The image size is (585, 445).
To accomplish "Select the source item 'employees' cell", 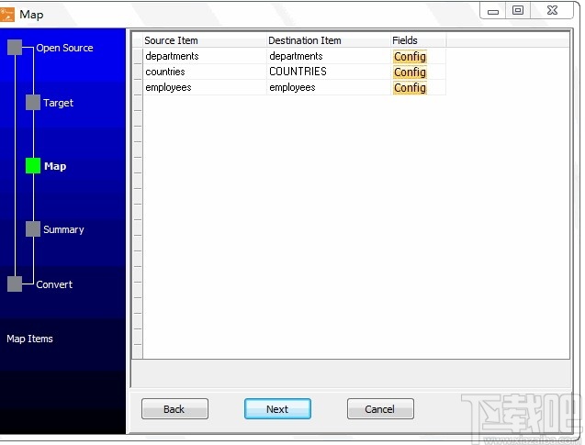I will point(205,87).
